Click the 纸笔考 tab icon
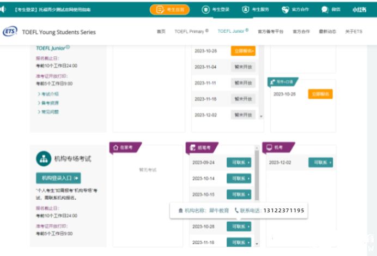Screen dimensions: 377x256 click(x=193, y=147)
